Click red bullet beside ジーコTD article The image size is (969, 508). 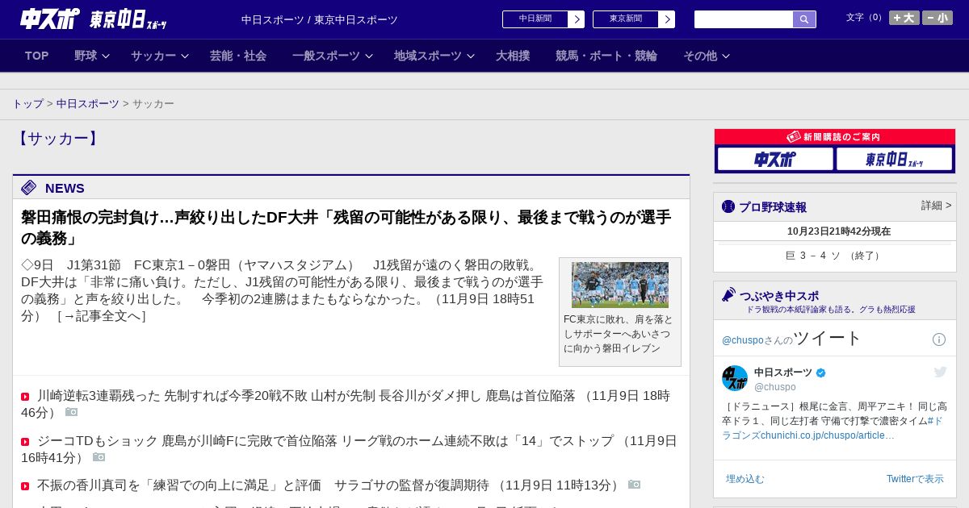pos(25,442)
